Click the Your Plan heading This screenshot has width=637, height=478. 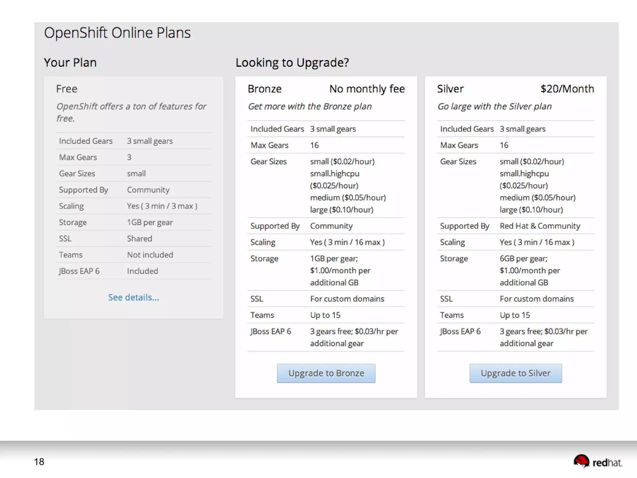coord(70,63)
